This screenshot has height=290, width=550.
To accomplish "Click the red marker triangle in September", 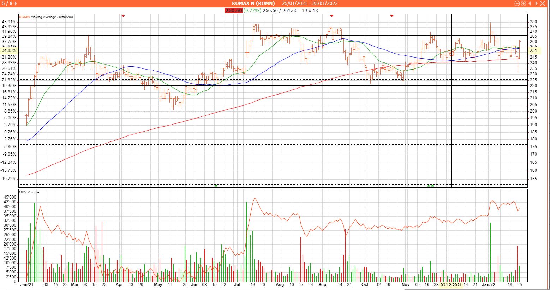I will 331,16.
